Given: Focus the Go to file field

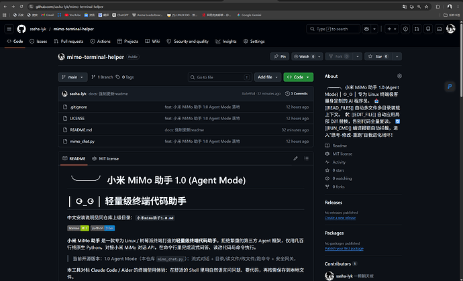Looking at the screenshot, I should point(220,77).
